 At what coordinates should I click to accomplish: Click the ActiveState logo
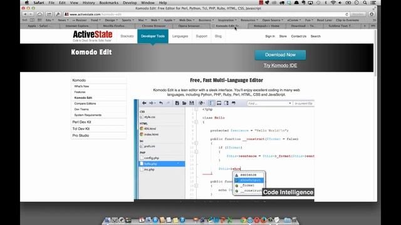click(x=92, y=36)
